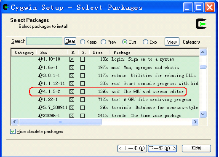Click the cycle icon beside tzcode version 2009k-1

tap(40, 116)
